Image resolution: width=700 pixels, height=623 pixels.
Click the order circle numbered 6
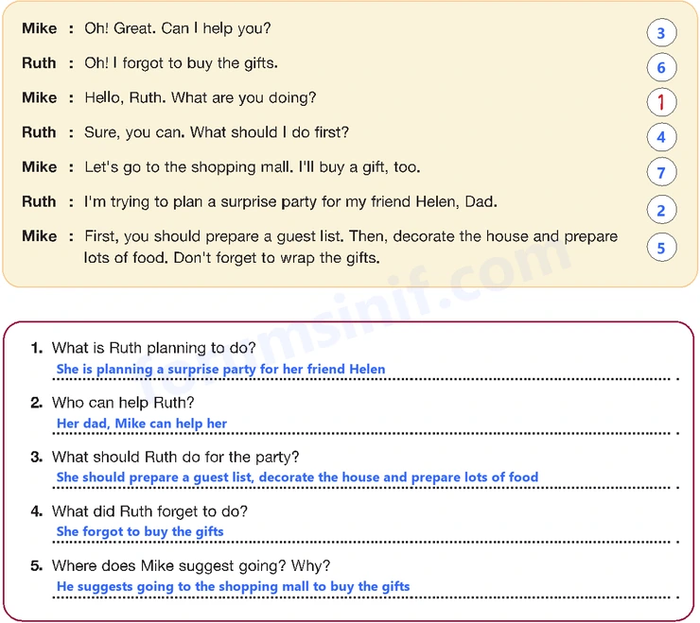[x=661, y=67]
